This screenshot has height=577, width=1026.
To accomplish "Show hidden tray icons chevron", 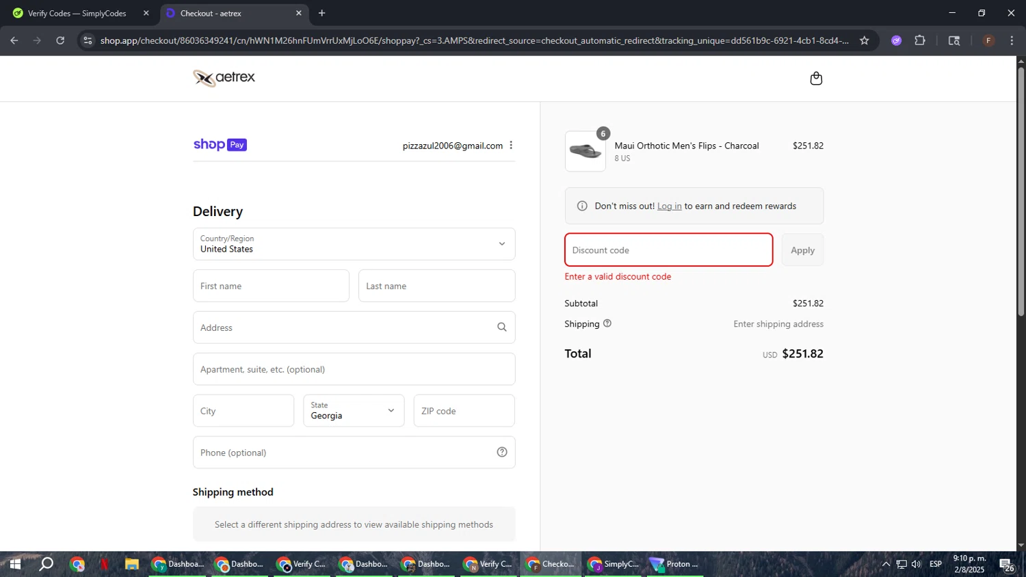I will (886, 564).
